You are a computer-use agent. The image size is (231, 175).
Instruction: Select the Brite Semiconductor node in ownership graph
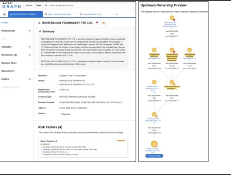[x=172, y=82]
